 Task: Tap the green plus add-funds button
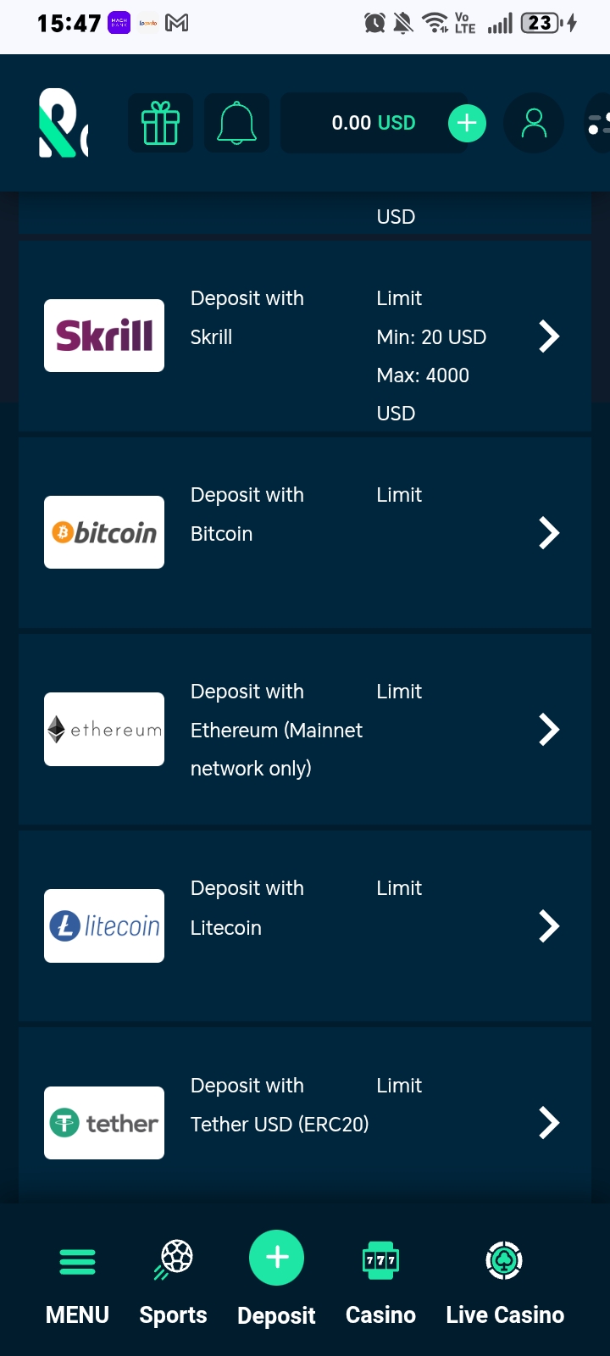[x=467, y=124]
